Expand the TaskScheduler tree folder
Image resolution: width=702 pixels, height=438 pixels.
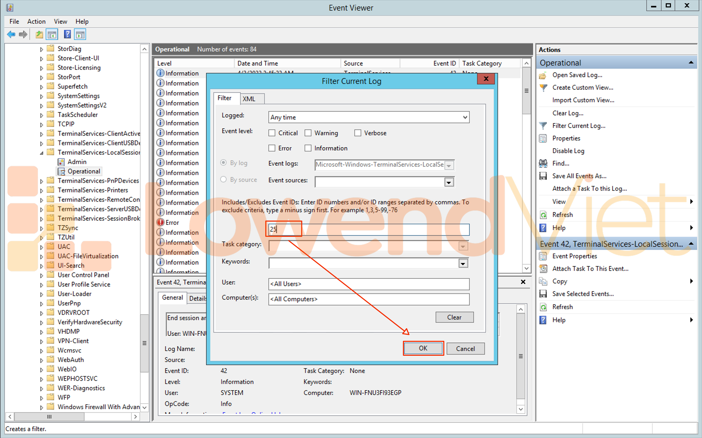pos(41,115)
